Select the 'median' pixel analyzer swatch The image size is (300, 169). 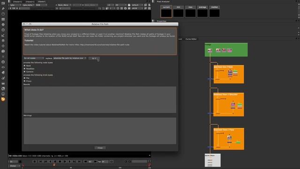click(x=215, y=11)
